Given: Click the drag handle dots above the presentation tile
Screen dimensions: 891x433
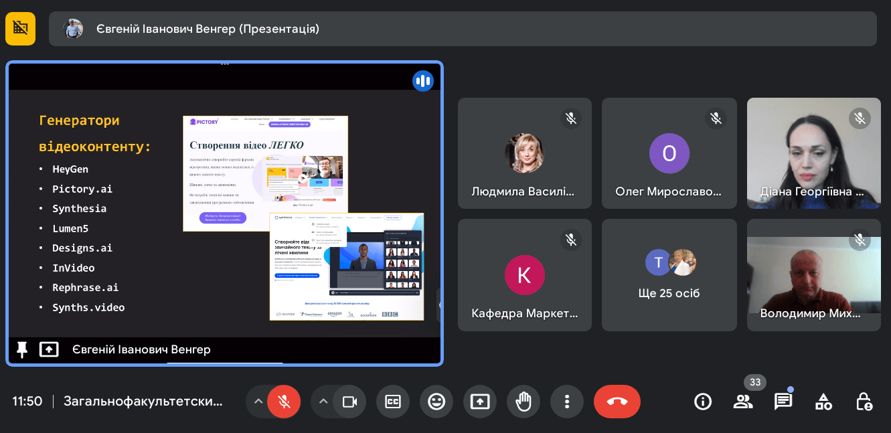Looking at the screenshot, I should [225, 64].
